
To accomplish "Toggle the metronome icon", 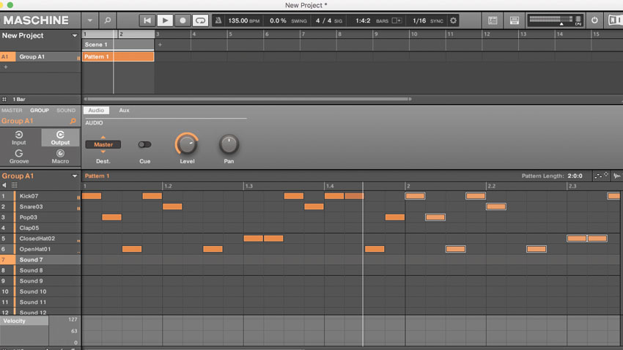I will click(218, 21).
